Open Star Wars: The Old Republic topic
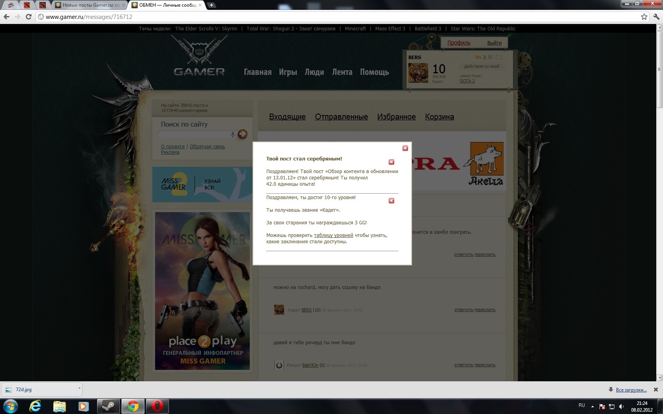 (483, 29)
